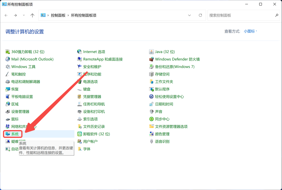Click the control panel icon in address bar
282x190 pixels.
pyautogui.click(x=43, y=15)
